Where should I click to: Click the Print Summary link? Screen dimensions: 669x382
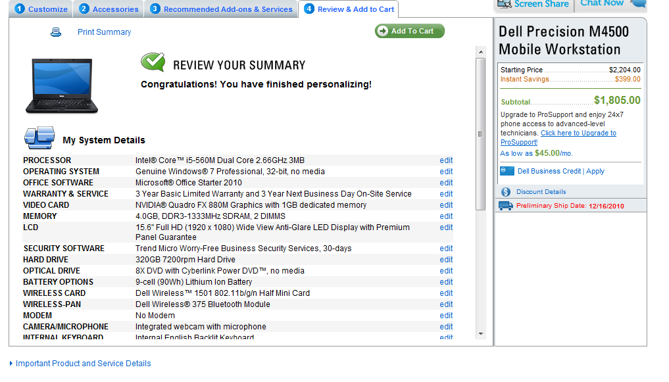(x=104, y=32)
